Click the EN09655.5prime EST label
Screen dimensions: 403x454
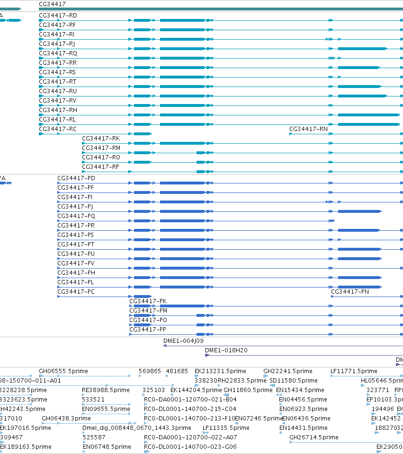click(106, 409)
